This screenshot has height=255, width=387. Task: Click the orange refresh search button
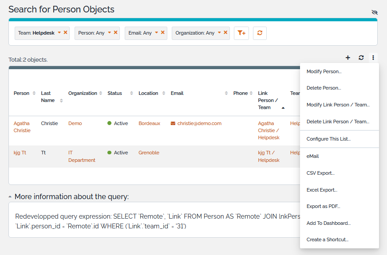pyautogui.click(x=260, y=33)
